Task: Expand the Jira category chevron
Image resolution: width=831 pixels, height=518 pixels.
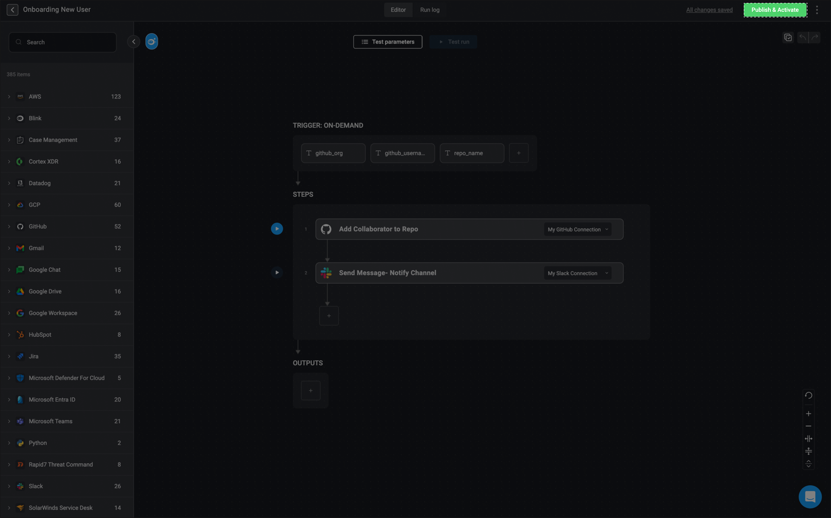Action: pos(9,356)
